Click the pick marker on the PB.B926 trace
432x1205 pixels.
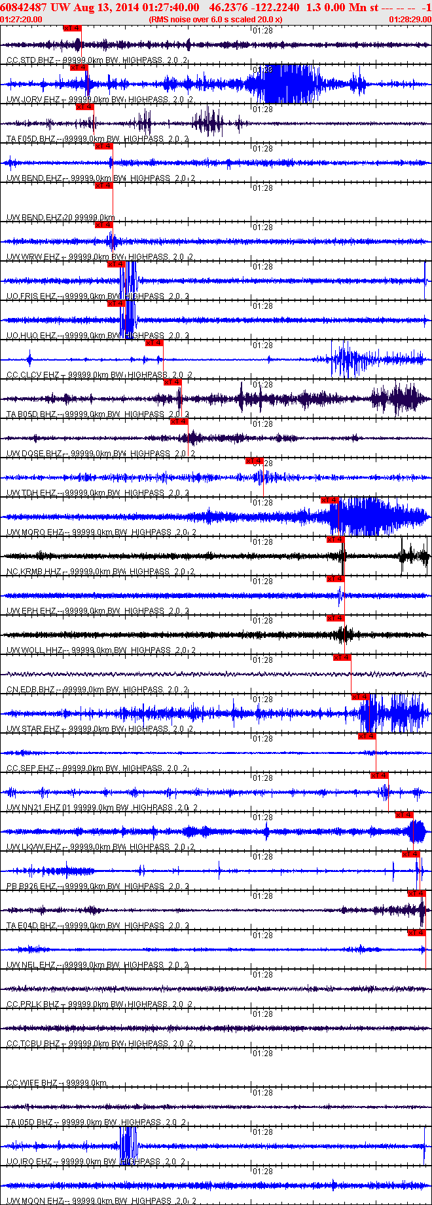(x=410, y=854)
